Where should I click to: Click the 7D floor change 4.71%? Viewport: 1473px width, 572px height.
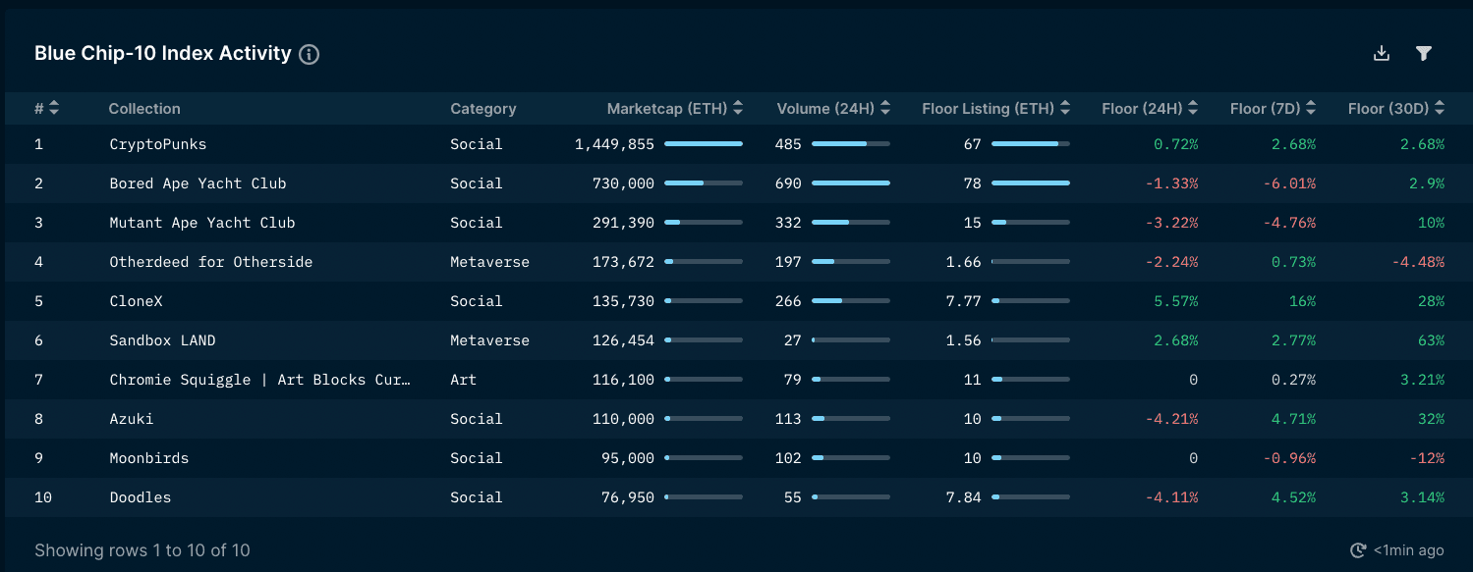coord(1294,419)
